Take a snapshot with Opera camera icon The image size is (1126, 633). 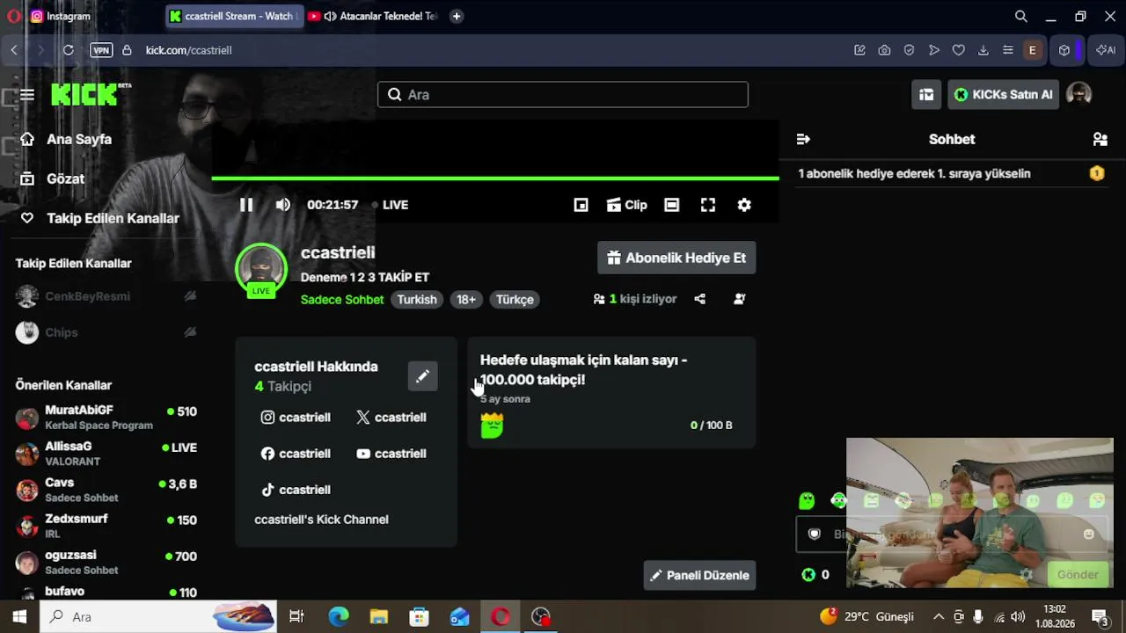tap(884, 50)
